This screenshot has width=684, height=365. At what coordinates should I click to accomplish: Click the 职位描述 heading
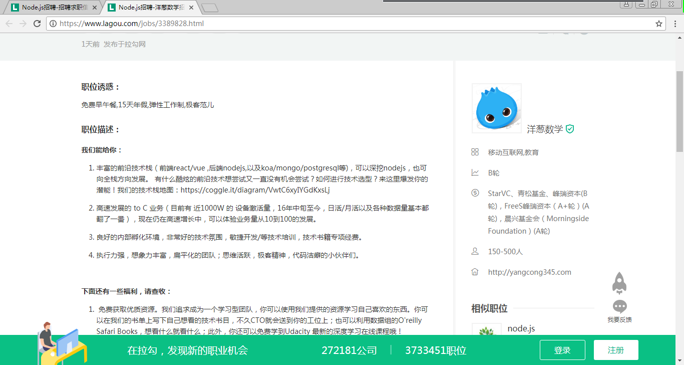pos(101,129)
